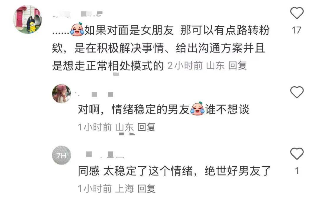The image size is (318, 204).
Task: Select the comment text 如果对面是女朋友
Action: pyautogui.click(x=129, y=30)
